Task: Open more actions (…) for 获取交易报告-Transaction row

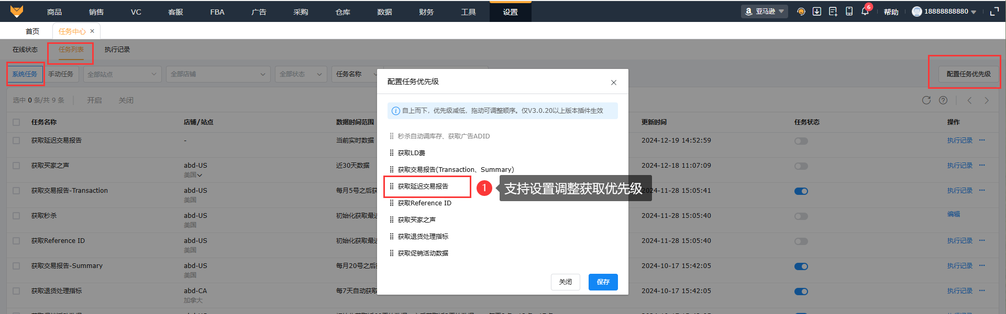Action: pyautogui.click(x=982, y=190)
